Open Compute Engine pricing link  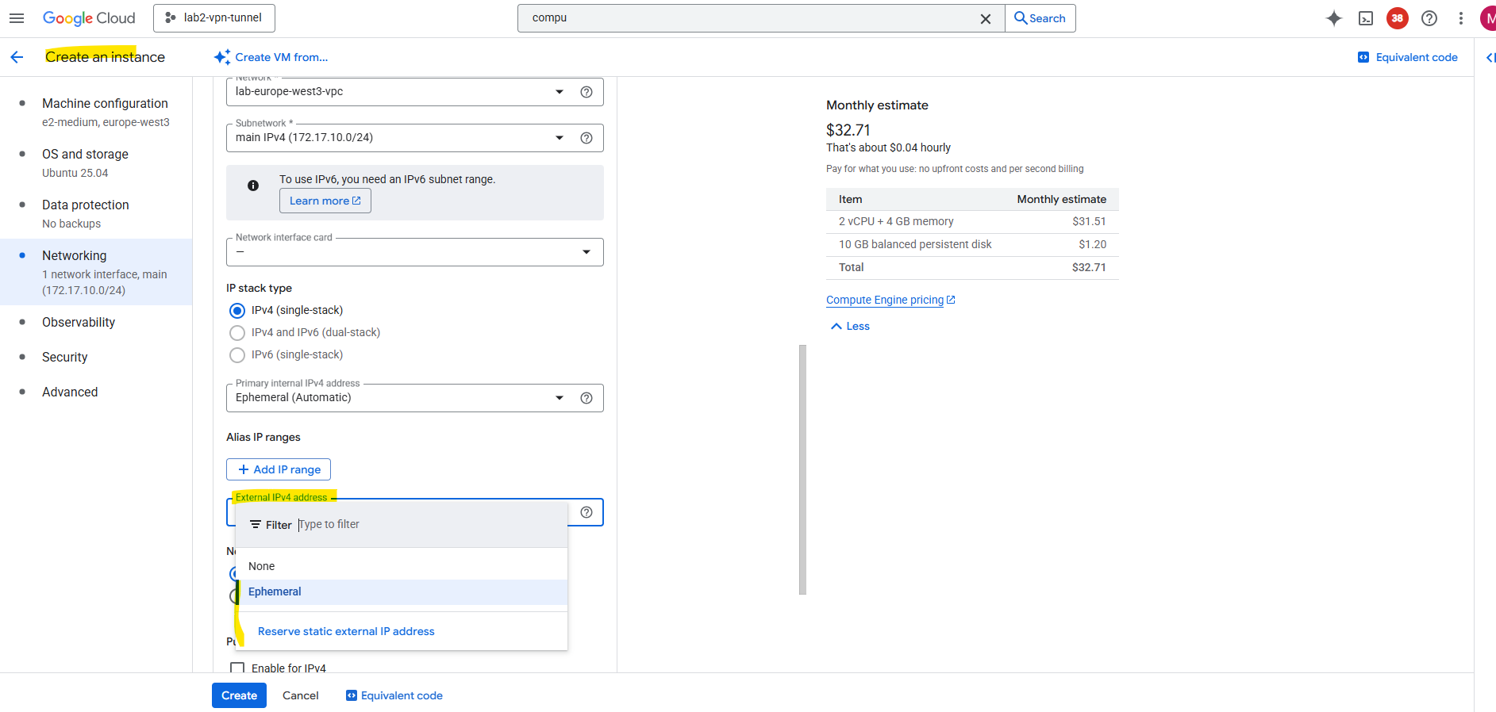click(x=885, y=300)
